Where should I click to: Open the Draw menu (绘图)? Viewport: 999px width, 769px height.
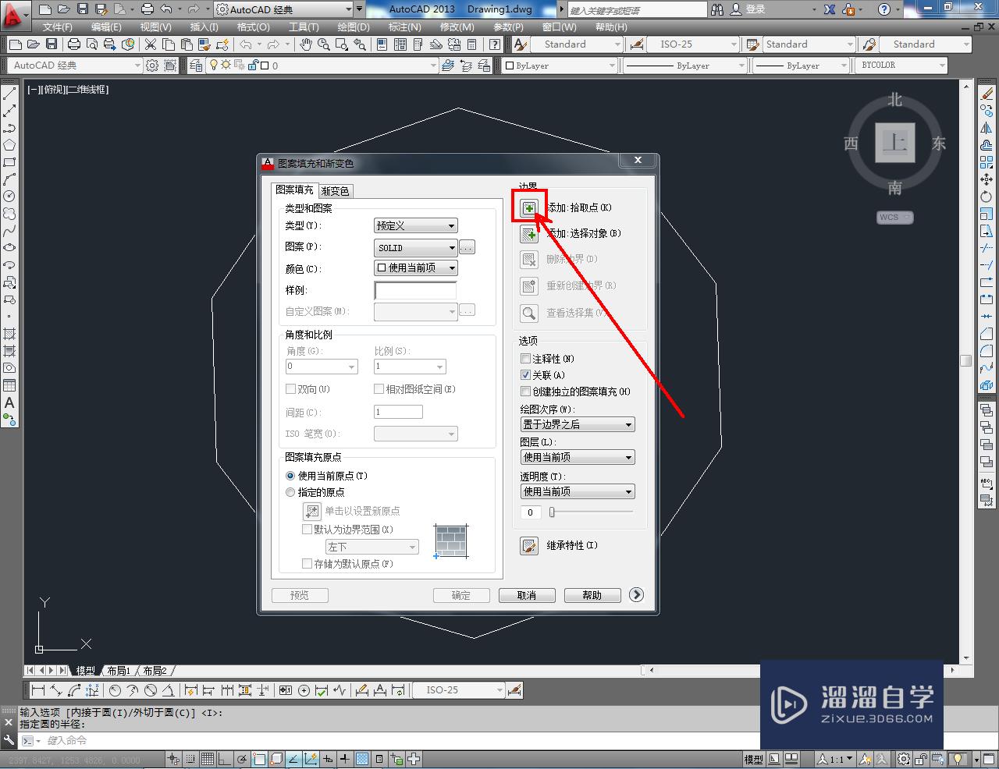(x=353, y=27)
